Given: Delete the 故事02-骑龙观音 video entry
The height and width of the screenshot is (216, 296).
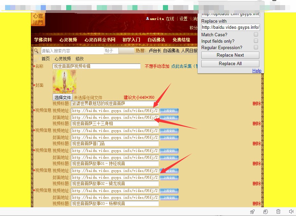Looking at the screenshot, I should pyautogui.click(x=257, y=183).
